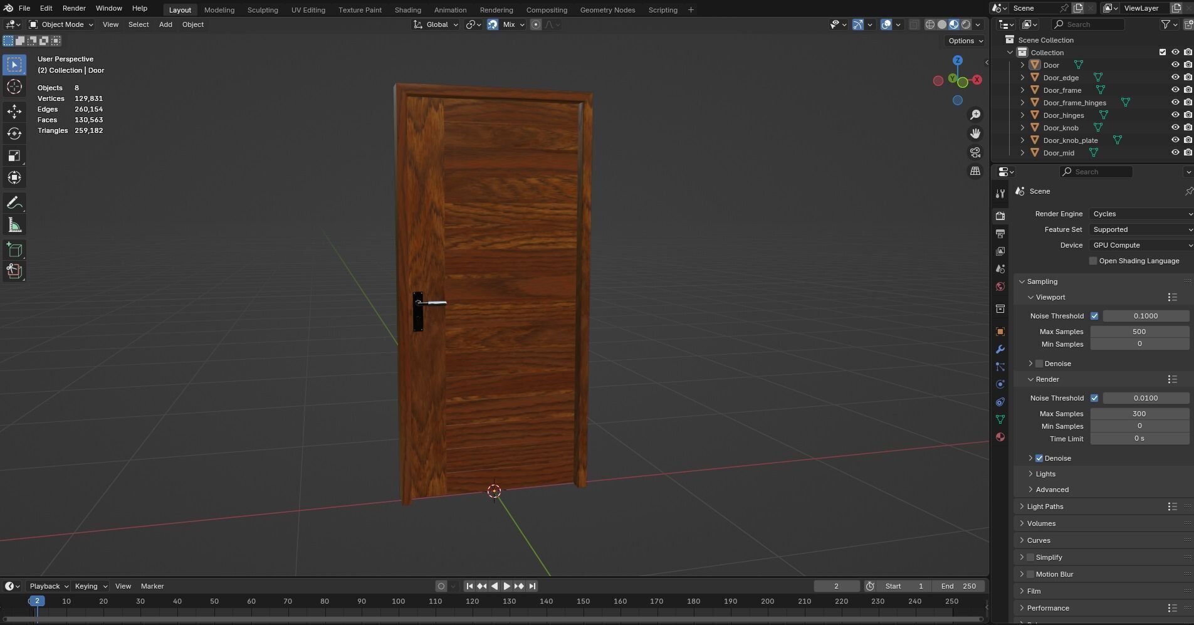Viewport: 1194px width, 625px height.
Task: Open the Global orientation dropdown
Action: pos(436,24)
